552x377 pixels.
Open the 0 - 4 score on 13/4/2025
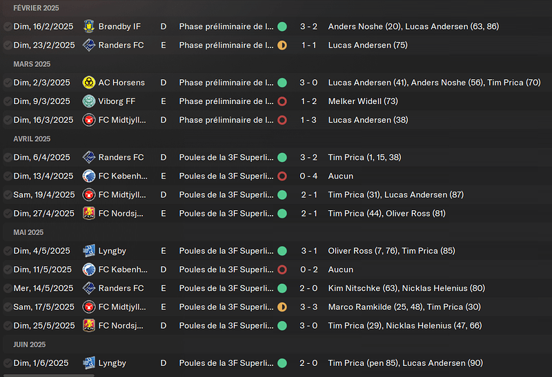pyautogui.click(x=308, y=176)
